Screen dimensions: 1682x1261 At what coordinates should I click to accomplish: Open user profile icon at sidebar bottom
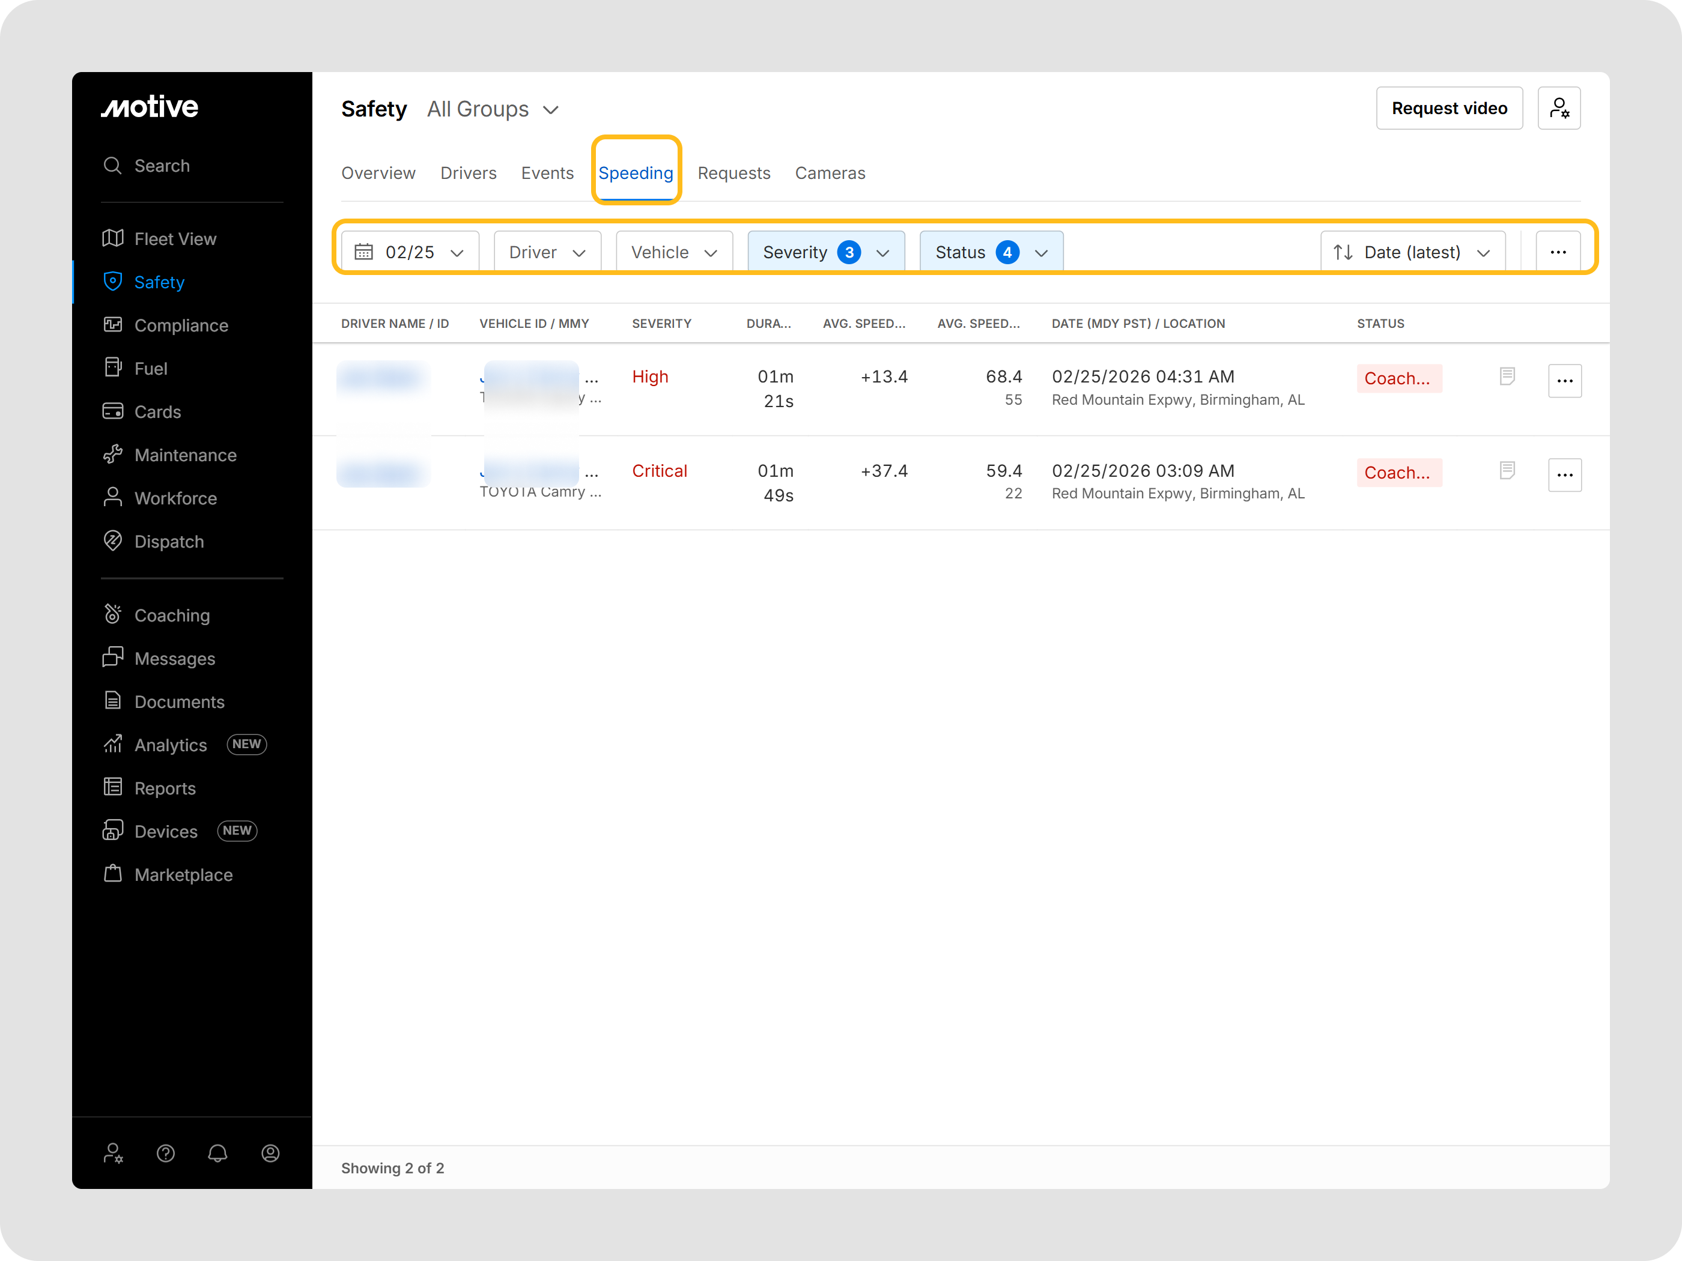point(270,1153)
